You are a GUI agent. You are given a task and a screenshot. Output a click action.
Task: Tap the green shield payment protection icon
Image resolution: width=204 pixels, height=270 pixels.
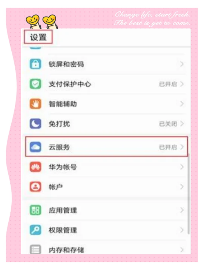click(35, 84)
